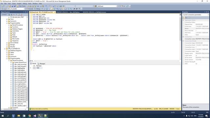Expand the Database Diagrams folder
Screen dimensions: 210x118
coord(7,50)
